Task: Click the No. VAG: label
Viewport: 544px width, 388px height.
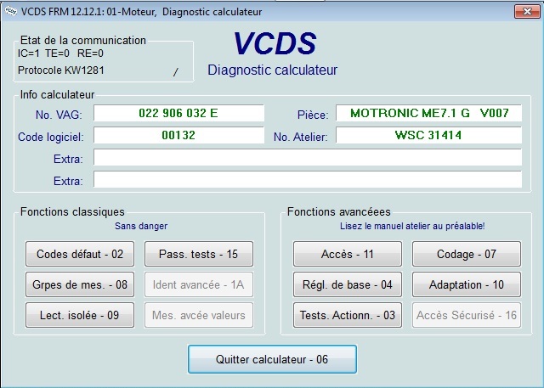Action: coord(59,115)
